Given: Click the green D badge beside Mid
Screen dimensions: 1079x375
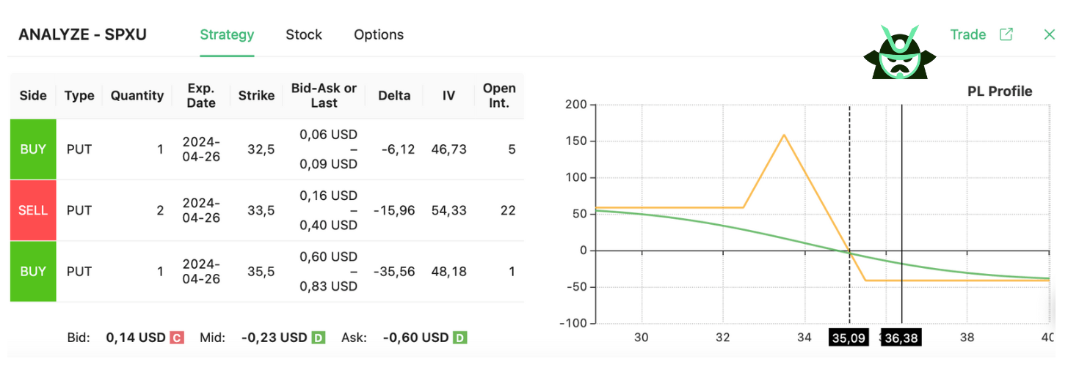Looking at the screenshot, I should 318,338.
